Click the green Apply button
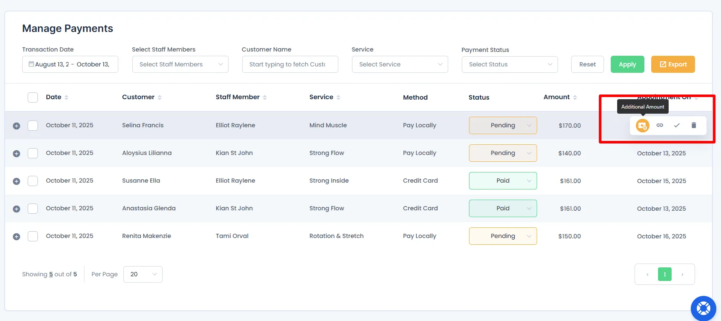 [627, 64]
